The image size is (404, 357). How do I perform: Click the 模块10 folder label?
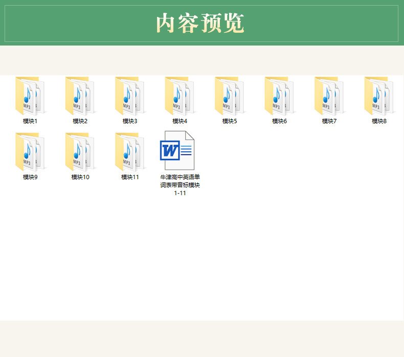pos(80,177)
